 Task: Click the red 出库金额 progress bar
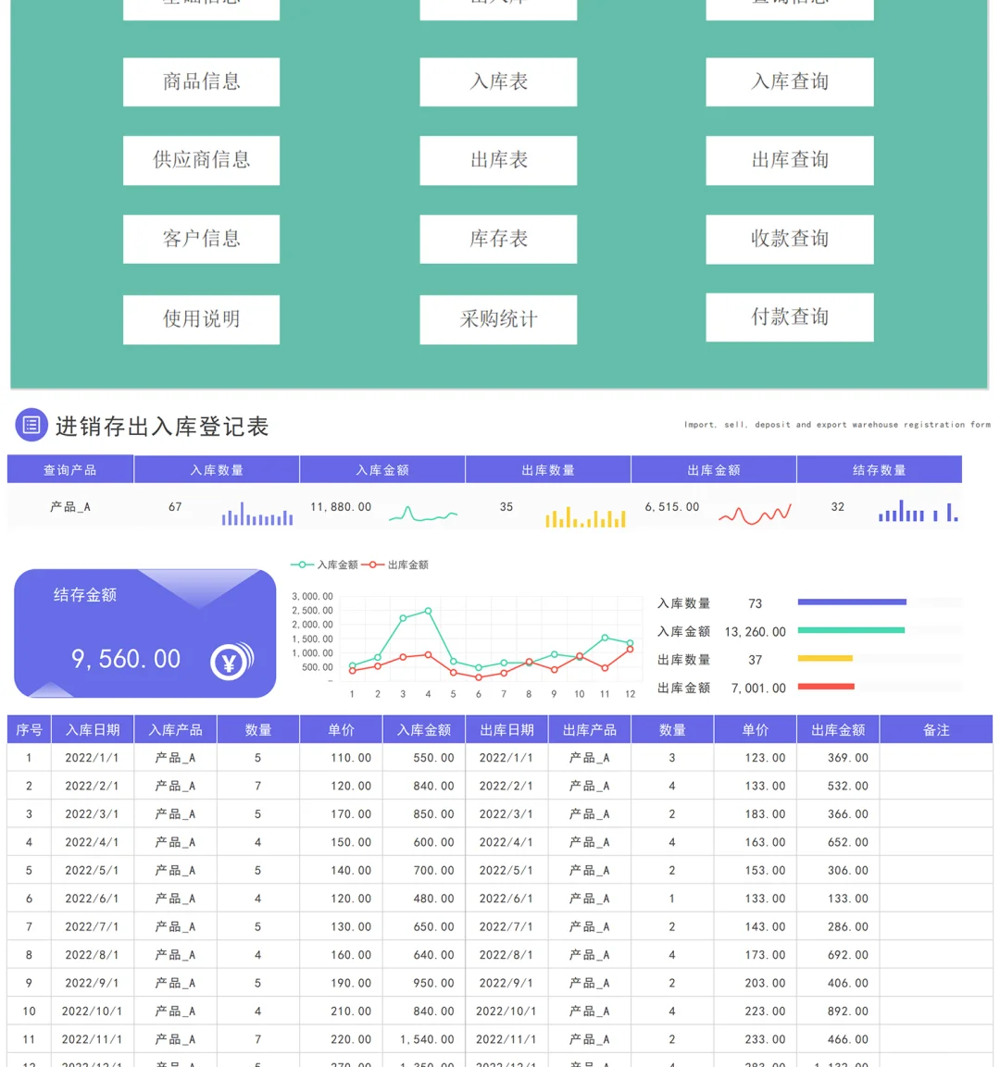pos(826,687)
